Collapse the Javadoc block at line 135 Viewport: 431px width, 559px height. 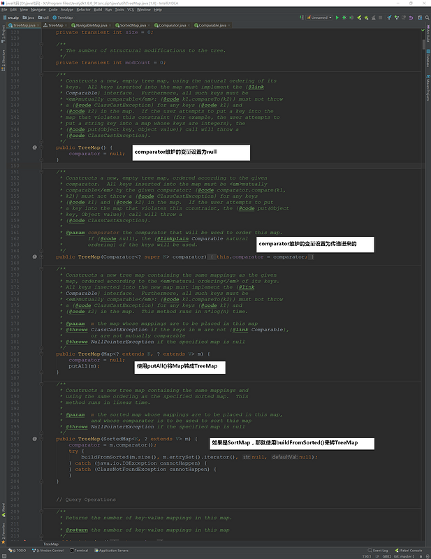(41, 75)
